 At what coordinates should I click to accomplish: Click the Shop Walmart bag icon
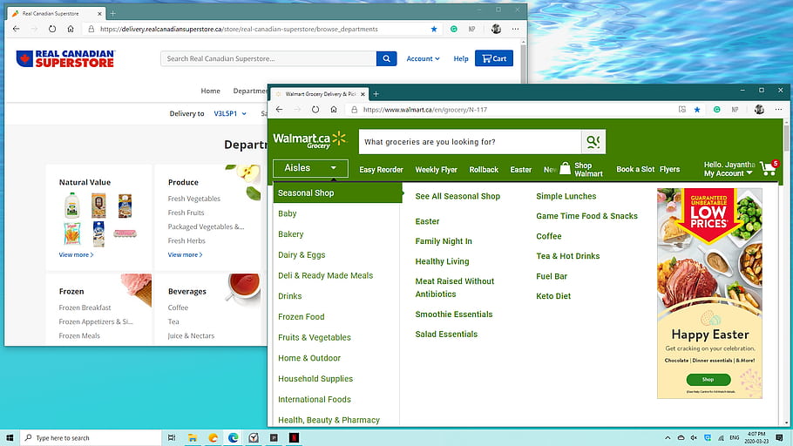click(x=566, y=168)
